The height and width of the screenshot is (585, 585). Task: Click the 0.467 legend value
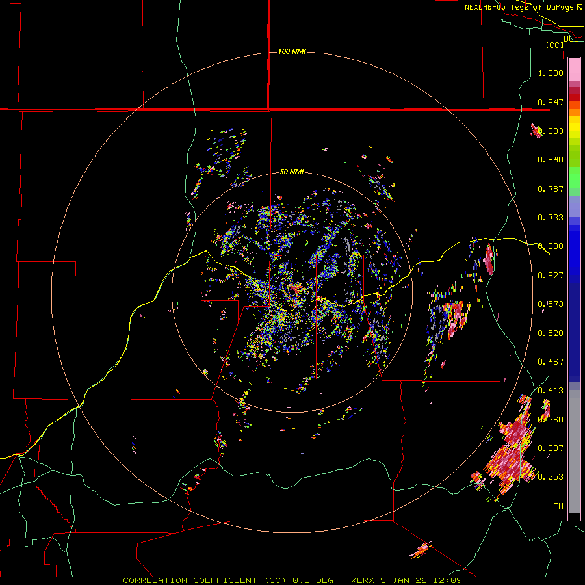(551, 362)
